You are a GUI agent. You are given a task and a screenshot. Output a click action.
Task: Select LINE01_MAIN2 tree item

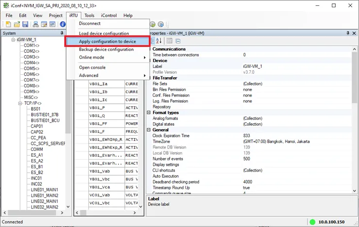tap(44, 195)
